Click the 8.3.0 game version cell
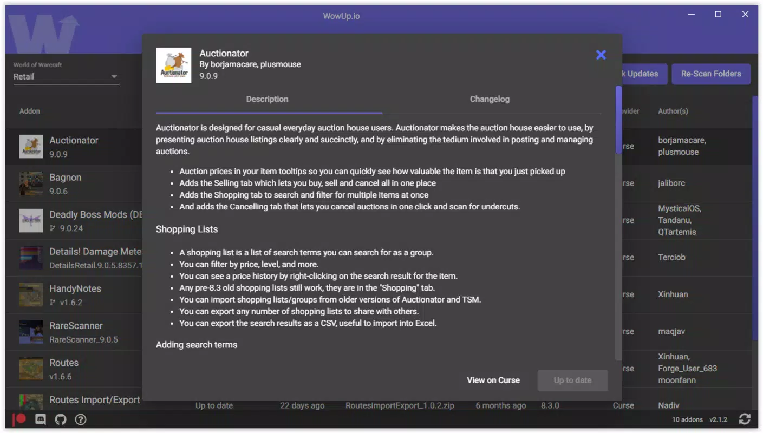 point(550,405)
